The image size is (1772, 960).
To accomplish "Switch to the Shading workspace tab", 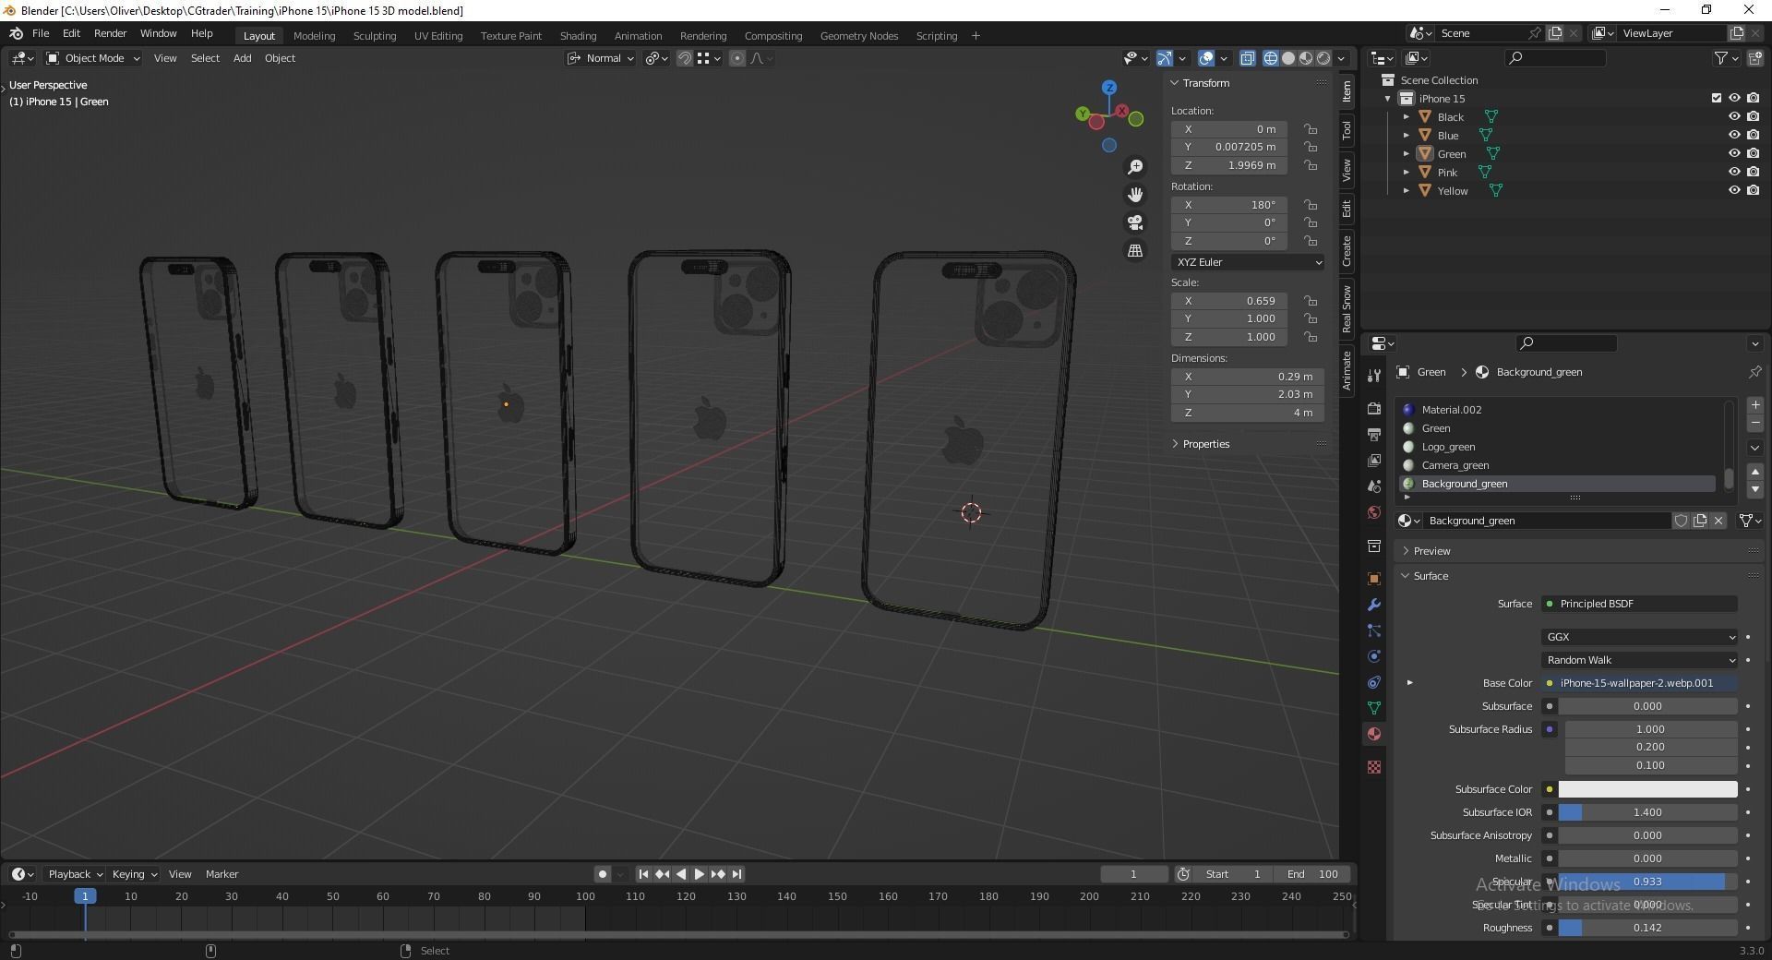I will pyautogui.click(x=578, y=36).
